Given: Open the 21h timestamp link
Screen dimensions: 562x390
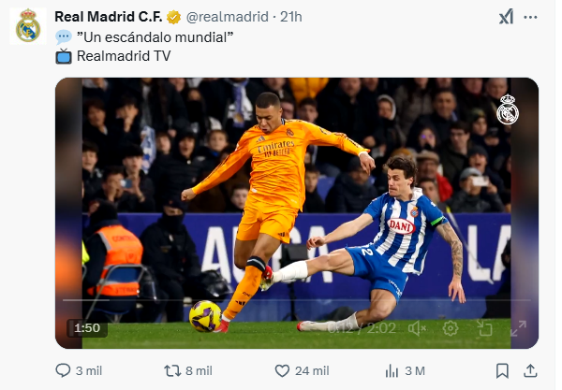Looking at the screenshot, I should (291, 17).
